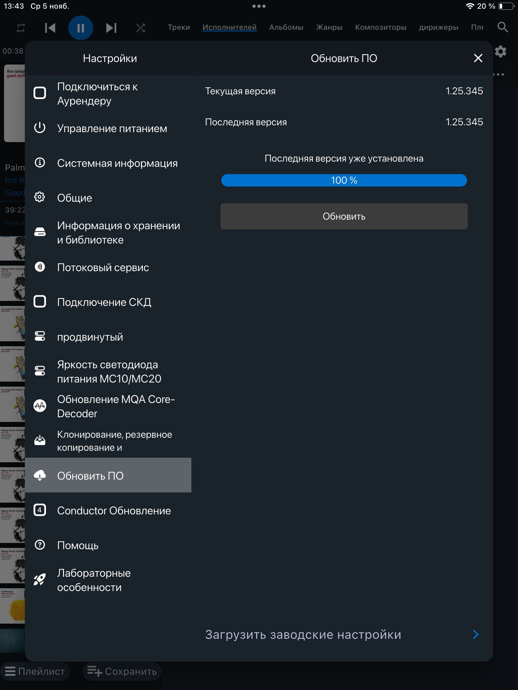
Task: Switch to the Жанры tab
Action: [329, 27]
